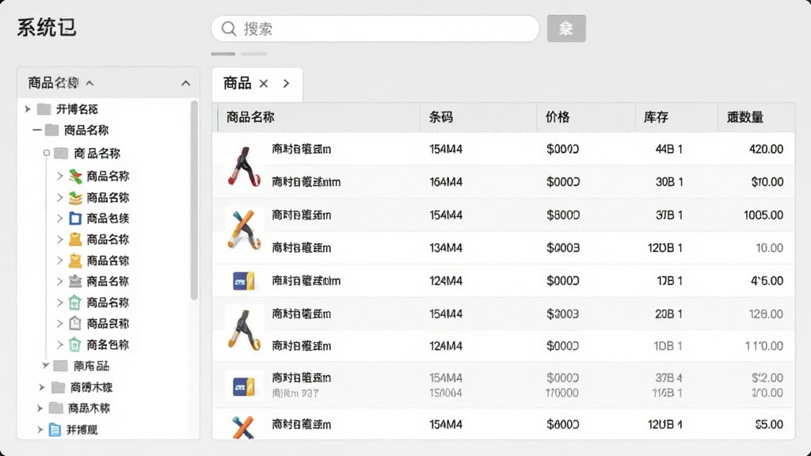Image resolution: width=811 pixels, height=456 pixels.
Task: Click the gray clock-house icon beside 商品包称
Action: 75,324
